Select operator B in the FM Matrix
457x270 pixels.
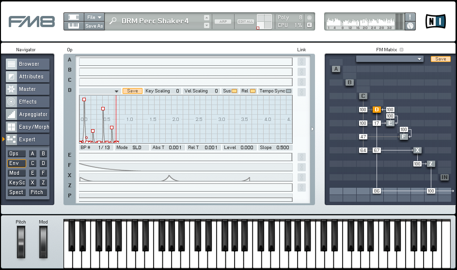pos(349,82)
